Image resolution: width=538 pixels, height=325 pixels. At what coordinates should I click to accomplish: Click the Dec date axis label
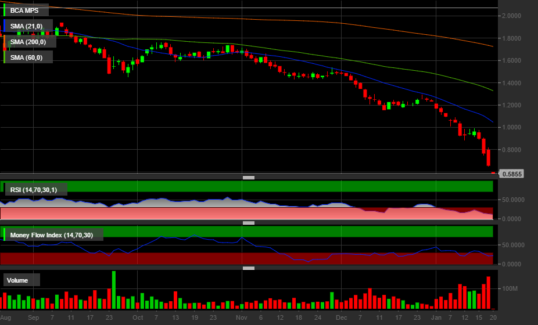(342, 317)
